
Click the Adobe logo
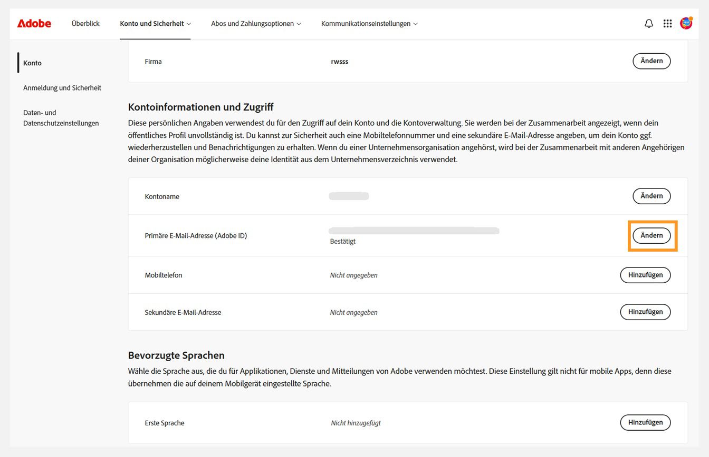(34, 23)
